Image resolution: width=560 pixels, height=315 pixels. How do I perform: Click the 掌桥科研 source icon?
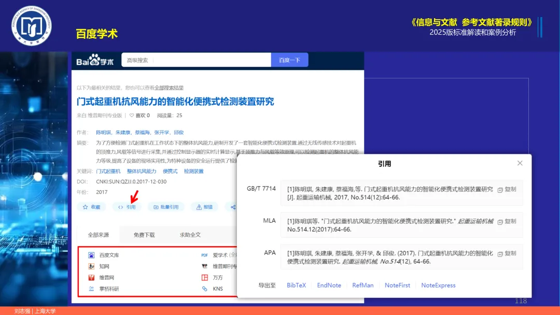91,289
